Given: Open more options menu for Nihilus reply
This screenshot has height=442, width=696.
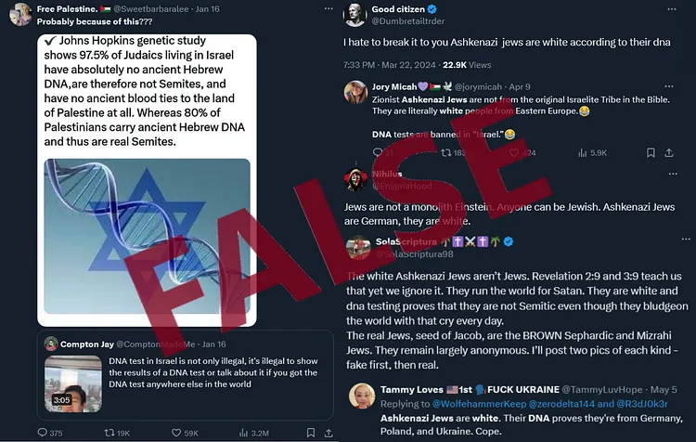Looking at the screenshot, I should [673, 174].
